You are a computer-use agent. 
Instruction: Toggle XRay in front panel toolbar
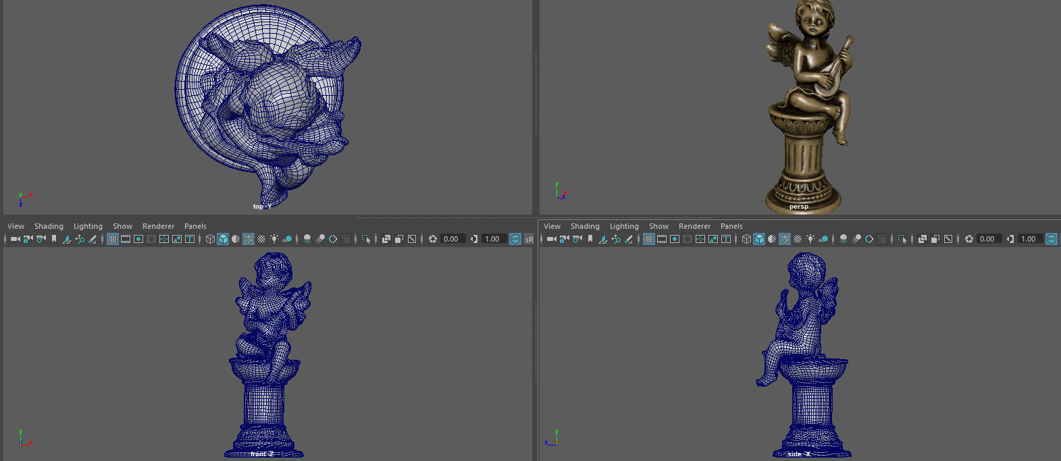click(x=386, y=239)
